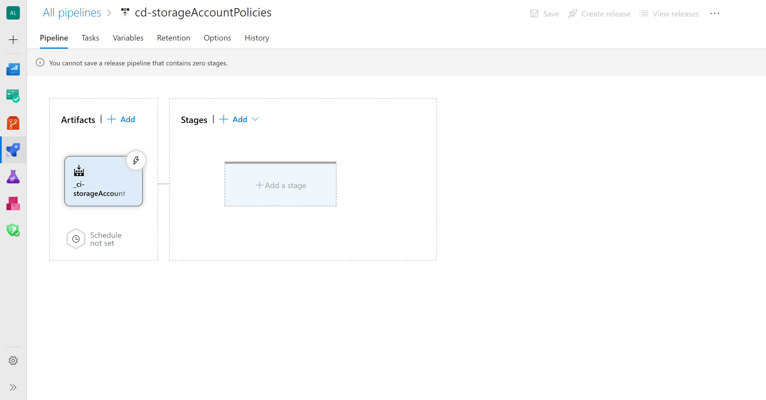Click the Options pipeline tab
The width and height of the screenshot is (766, 400).
[217, 37]
